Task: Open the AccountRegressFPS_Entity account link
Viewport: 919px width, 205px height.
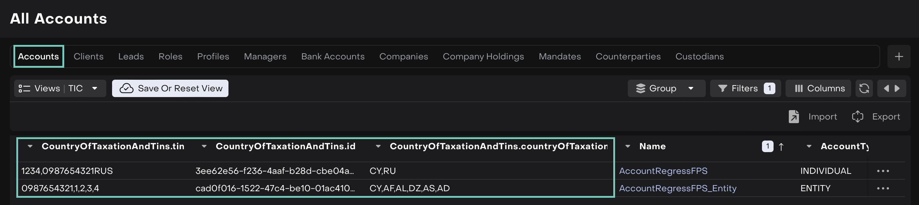Action: [677, 188]
